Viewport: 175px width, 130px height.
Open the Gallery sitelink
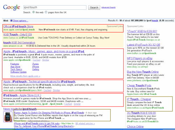(x=36, y=70)
